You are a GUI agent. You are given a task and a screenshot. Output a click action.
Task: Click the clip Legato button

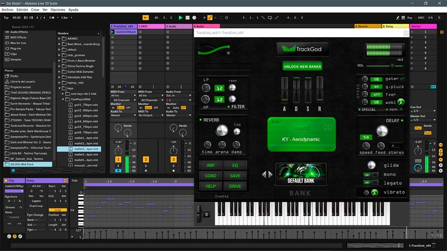36,201
